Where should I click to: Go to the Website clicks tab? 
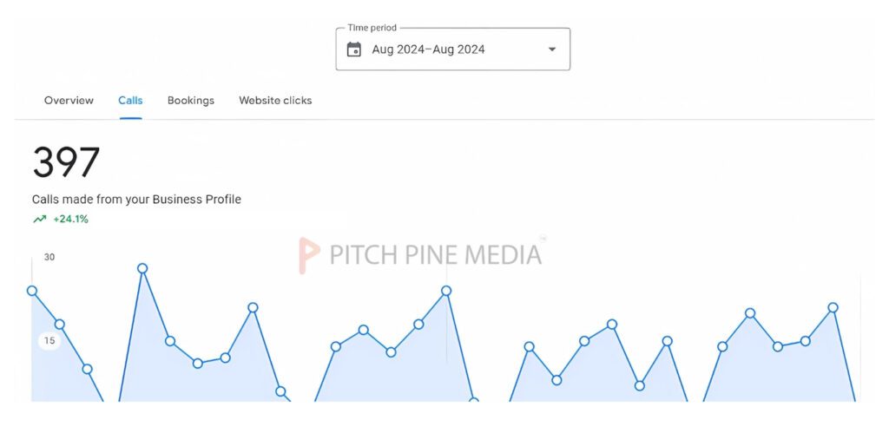tap(275, 101)
